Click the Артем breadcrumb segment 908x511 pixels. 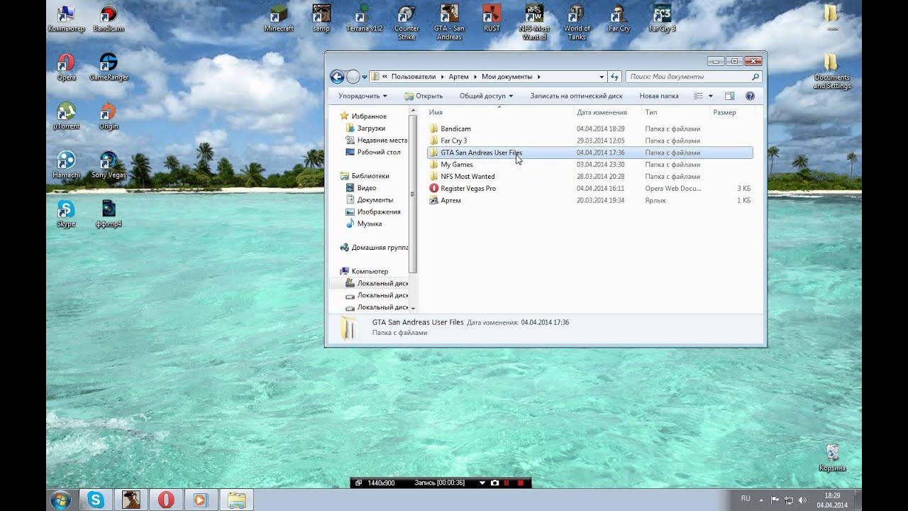pyautogui.click(x=459, y=77)
